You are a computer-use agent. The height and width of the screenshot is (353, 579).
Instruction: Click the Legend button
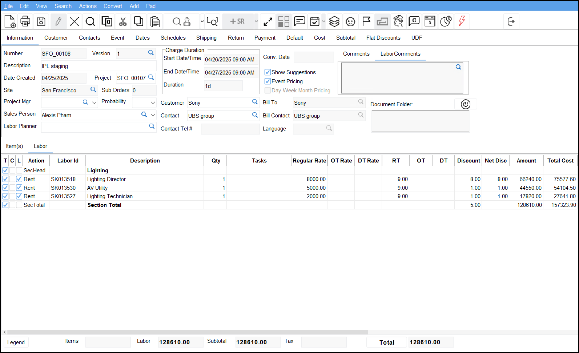16,342
